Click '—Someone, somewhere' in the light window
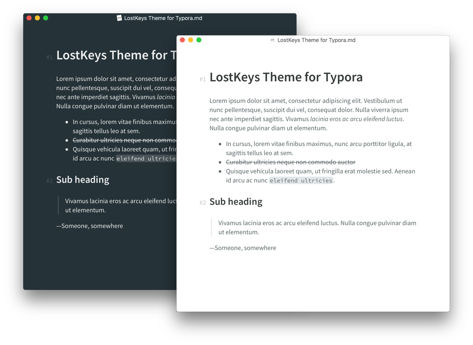 (x=243, y=248)
